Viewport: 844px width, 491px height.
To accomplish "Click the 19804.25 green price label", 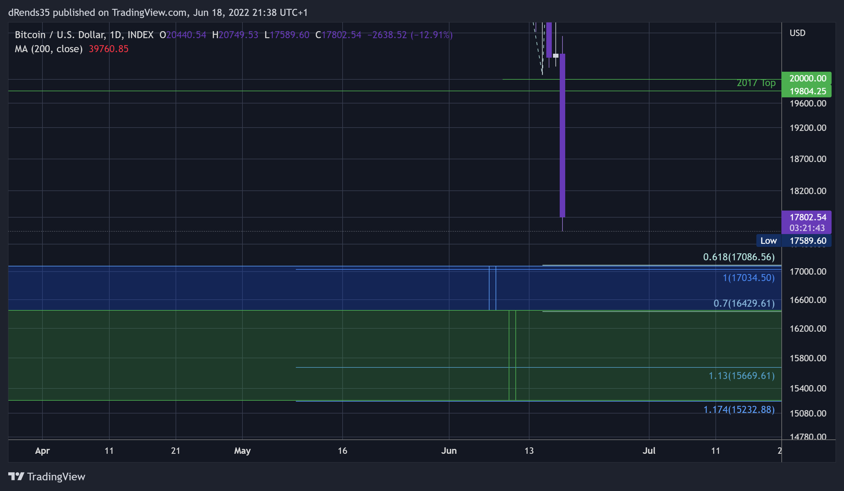I will pyautogui.click(x=806, y=91).
